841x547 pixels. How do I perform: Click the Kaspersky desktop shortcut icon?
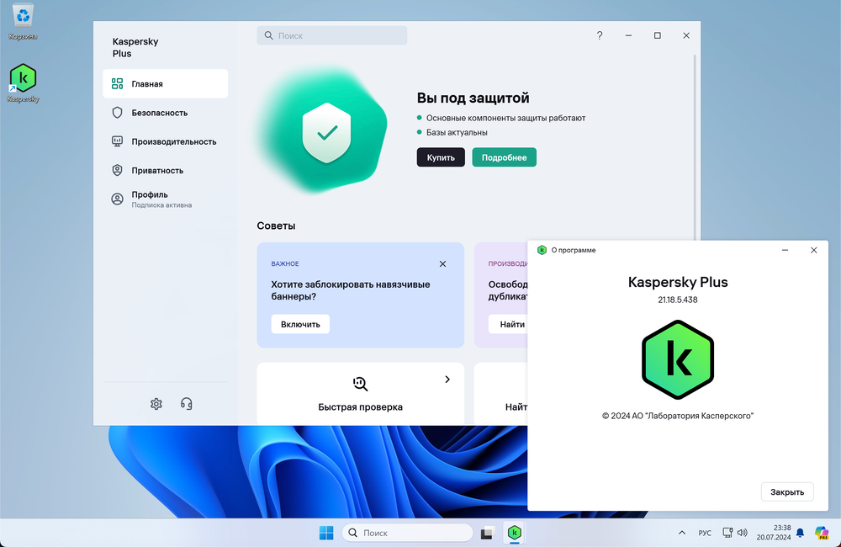[x=23, y=83]
